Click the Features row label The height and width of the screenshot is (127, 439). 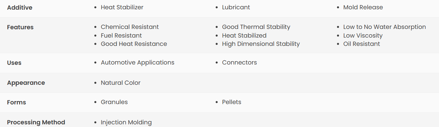tap(20, 27)
